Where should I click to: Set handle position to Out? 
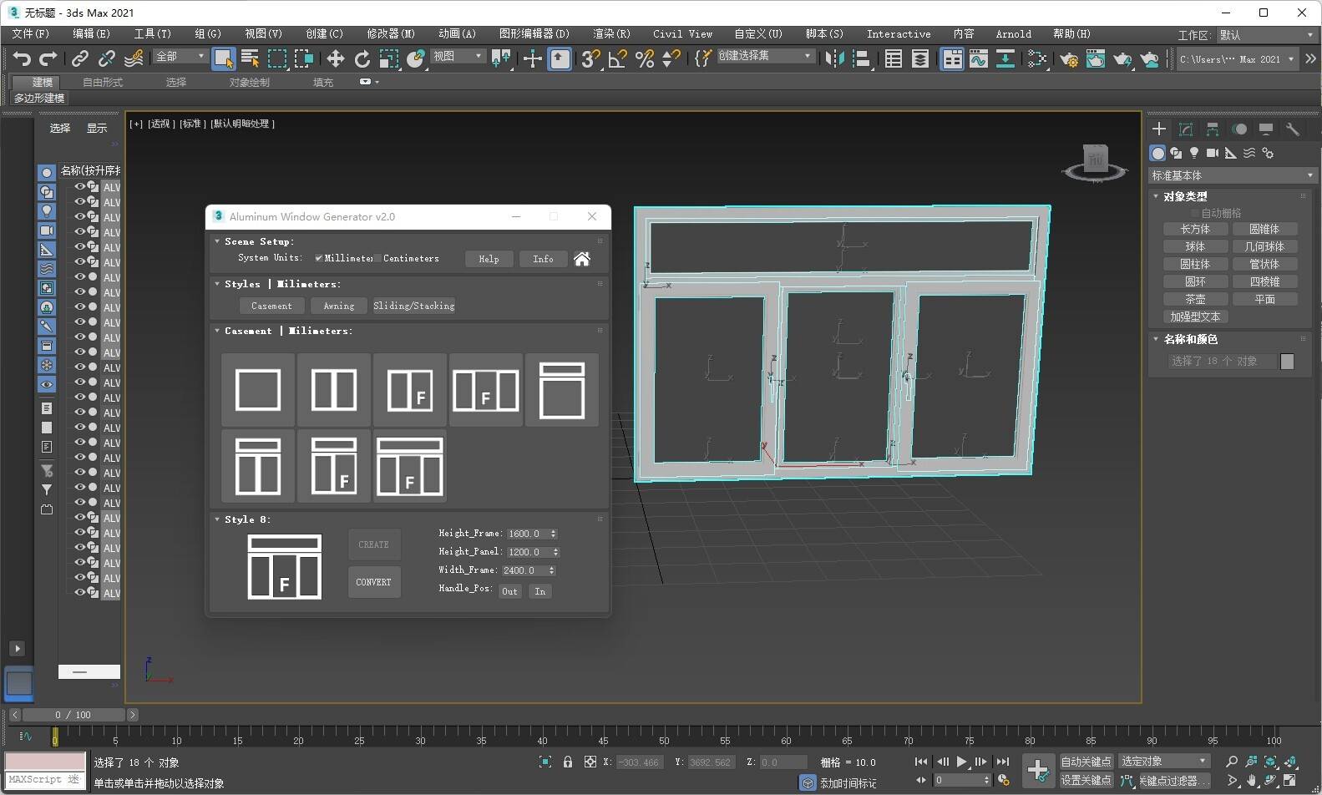pyautogui.click(x=509, y=591)
